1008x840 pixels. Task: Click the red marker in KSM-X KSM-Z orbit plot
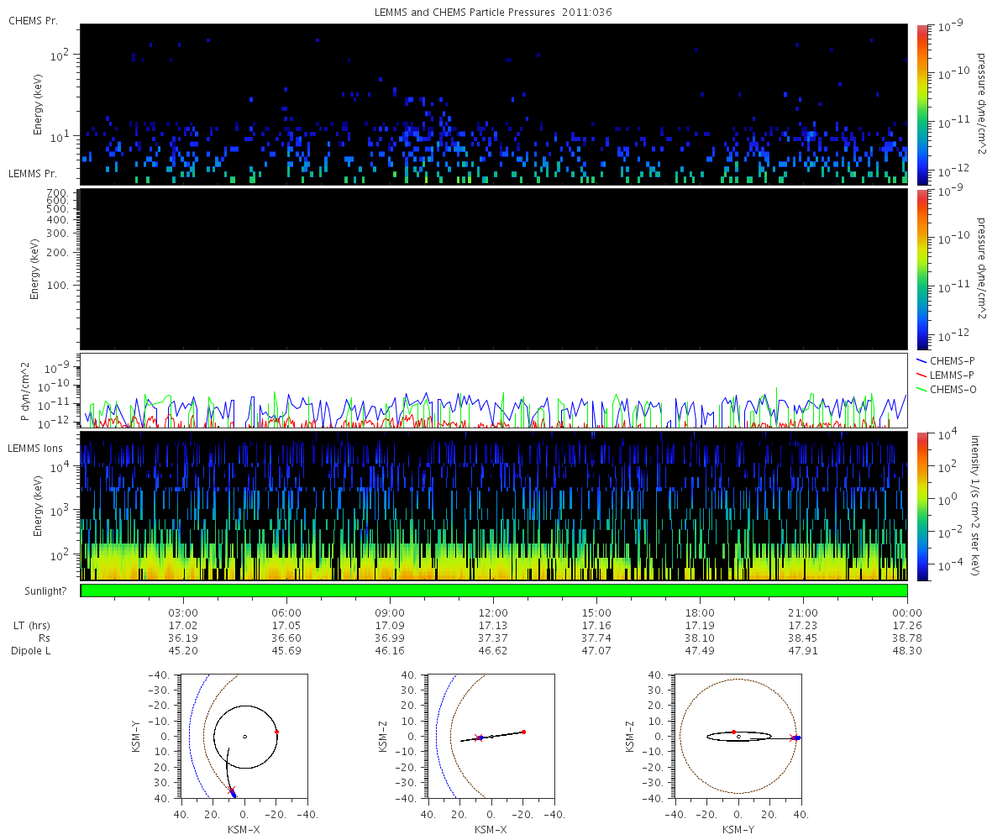pyautogui.click(x=523, y=732)
